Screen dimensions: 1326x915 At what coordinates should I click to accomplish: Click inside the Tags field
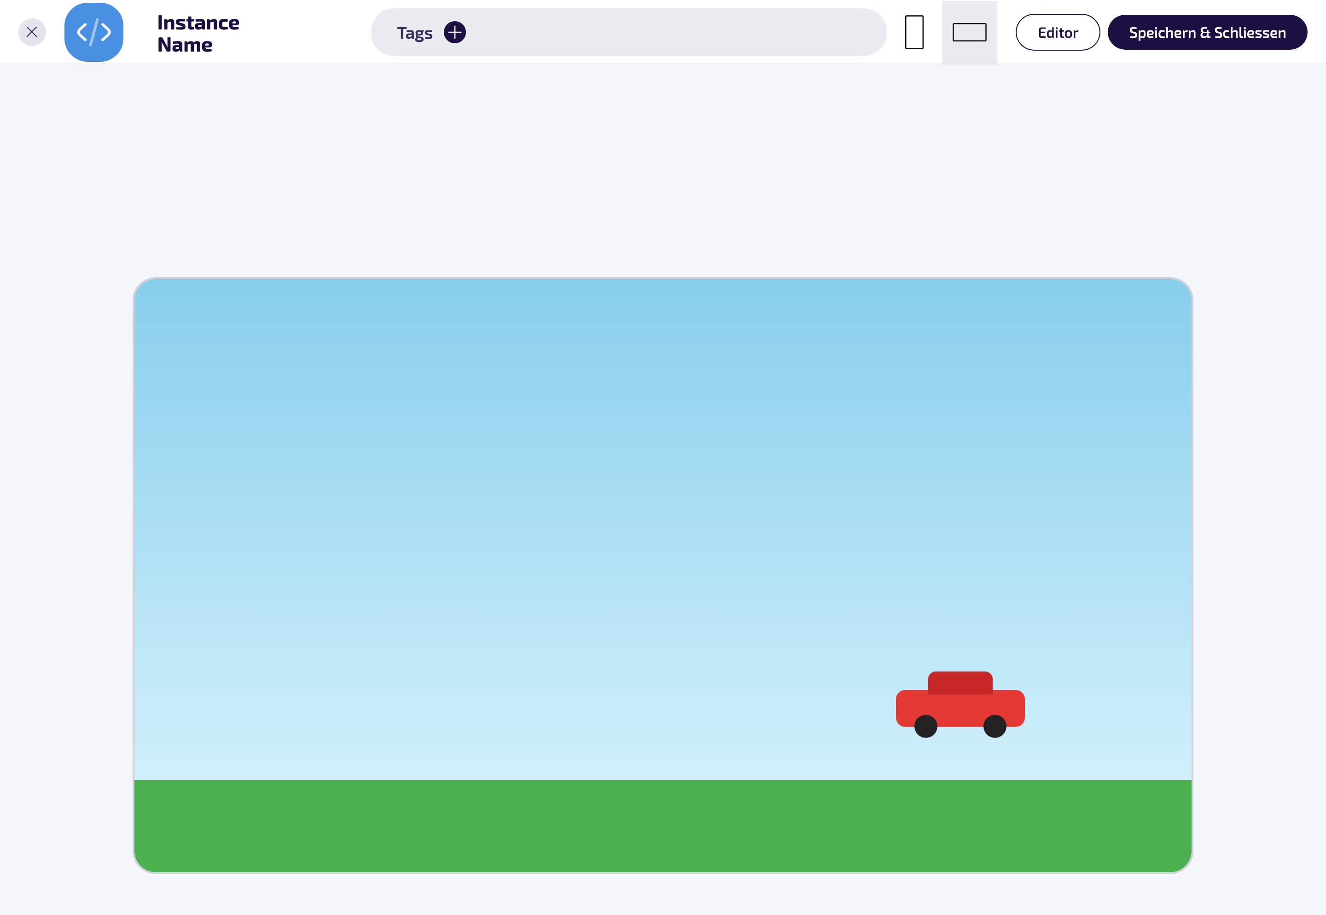click(x=628, y=32)
